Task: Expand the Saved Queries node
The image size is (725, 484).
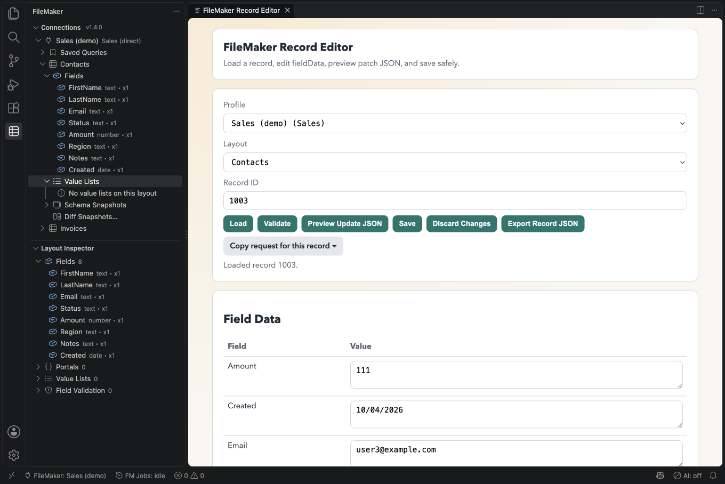Action: (x=43, y=52)
